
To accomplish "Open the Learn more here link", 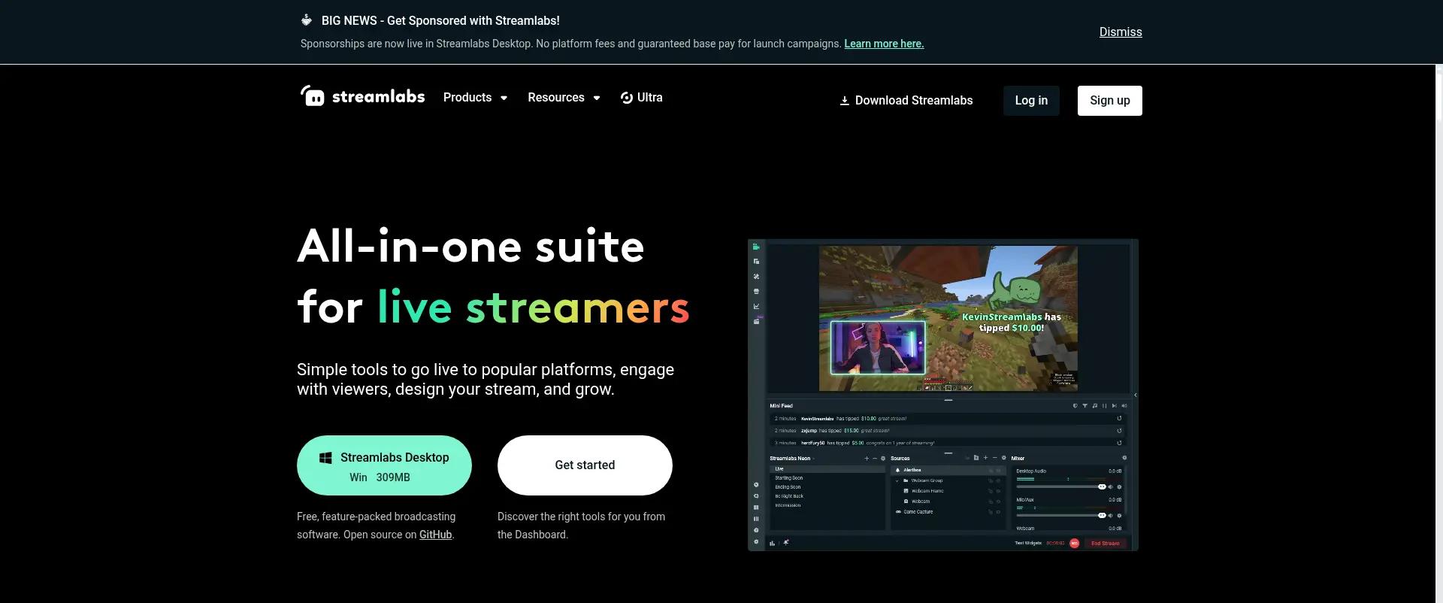I will (x=884, y=44).
